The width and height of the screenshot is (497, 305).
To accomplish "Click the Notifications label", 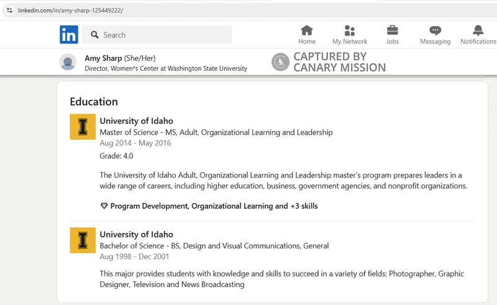I will 478,42.
